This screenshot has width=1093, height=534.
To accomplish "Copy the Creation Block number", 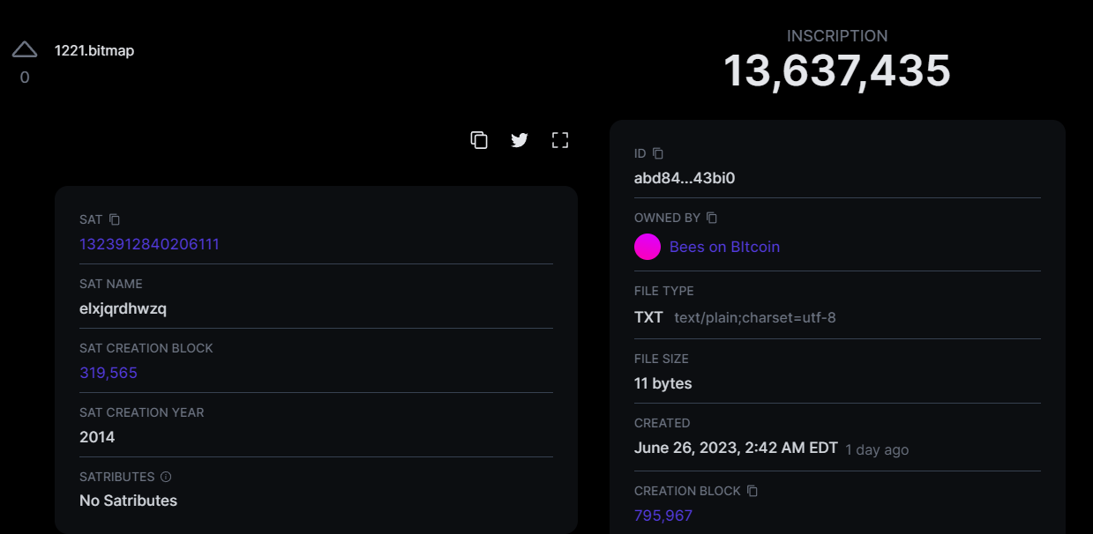I will click(x=752, y=491).
